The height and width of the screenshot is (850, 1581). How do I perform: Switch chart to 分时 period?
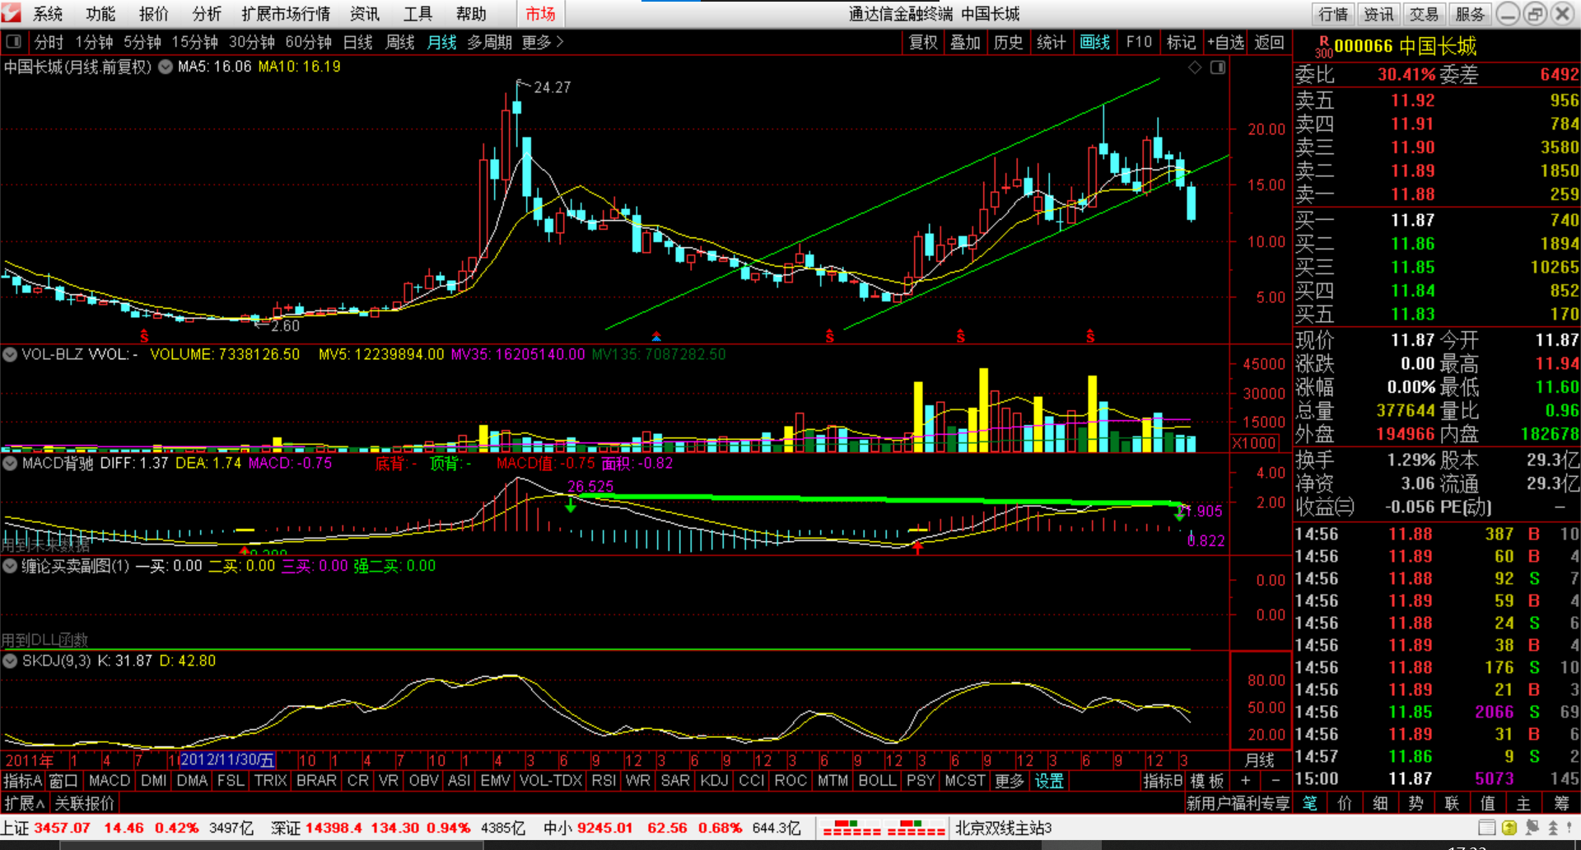point(49,42)
